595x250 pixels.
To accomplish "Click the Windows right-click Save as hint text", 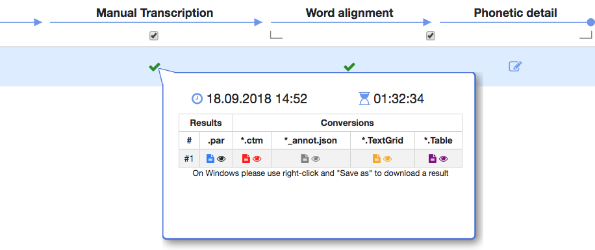I will point(321,174).
